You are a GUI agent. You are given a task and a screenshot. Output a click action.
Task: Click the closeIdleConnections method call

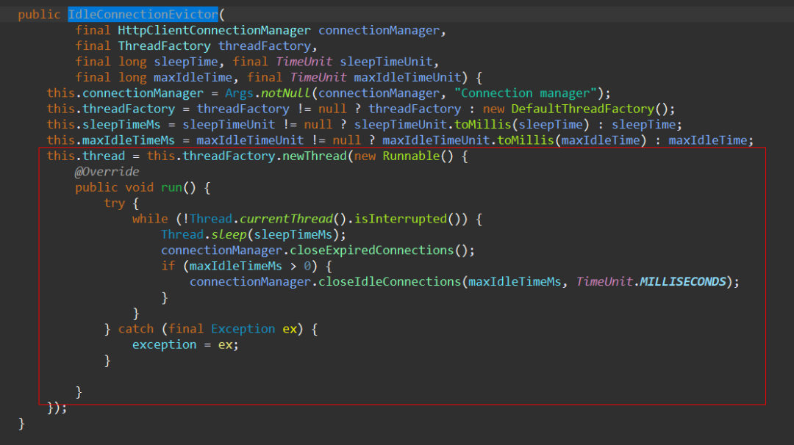click(x=390, y=282)
